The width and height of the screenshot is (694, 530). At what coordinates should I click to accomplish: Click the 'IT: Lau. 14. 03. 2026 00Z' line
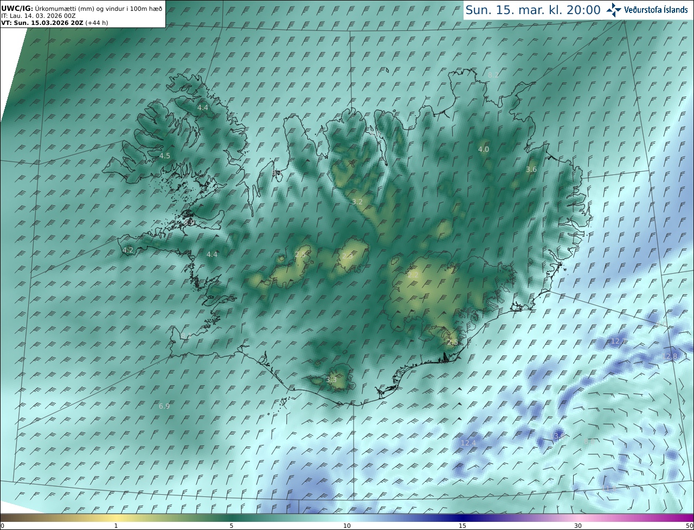38,16
